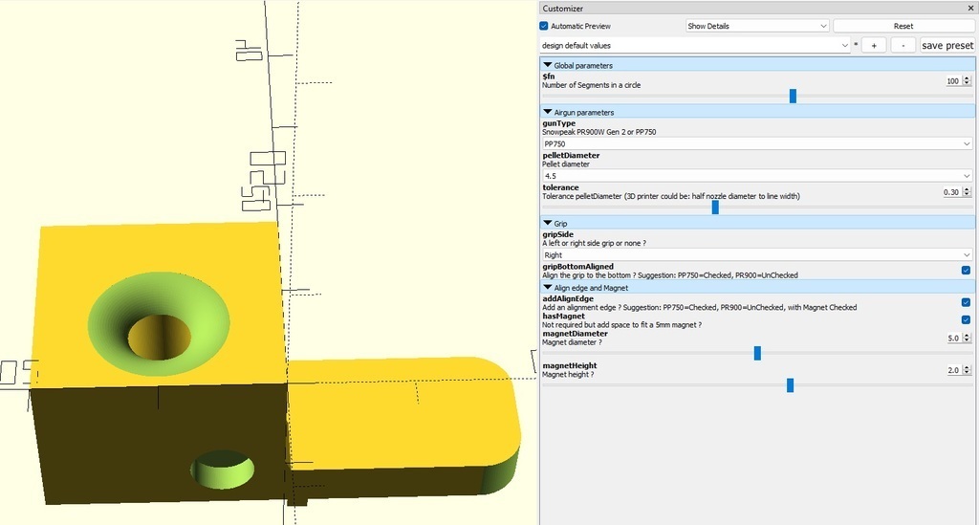
Task: Click the tolerance value field 0.30
Action: [x=951, y=192]
